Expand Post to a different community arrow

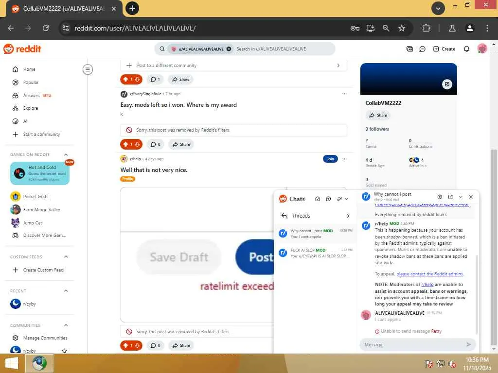[x=338, y=66]
